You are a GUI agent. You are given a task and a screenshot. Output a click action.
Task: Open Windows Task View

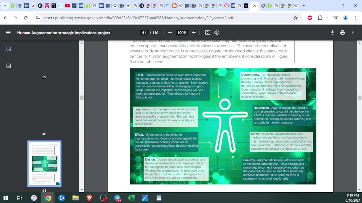coord(20,198)
